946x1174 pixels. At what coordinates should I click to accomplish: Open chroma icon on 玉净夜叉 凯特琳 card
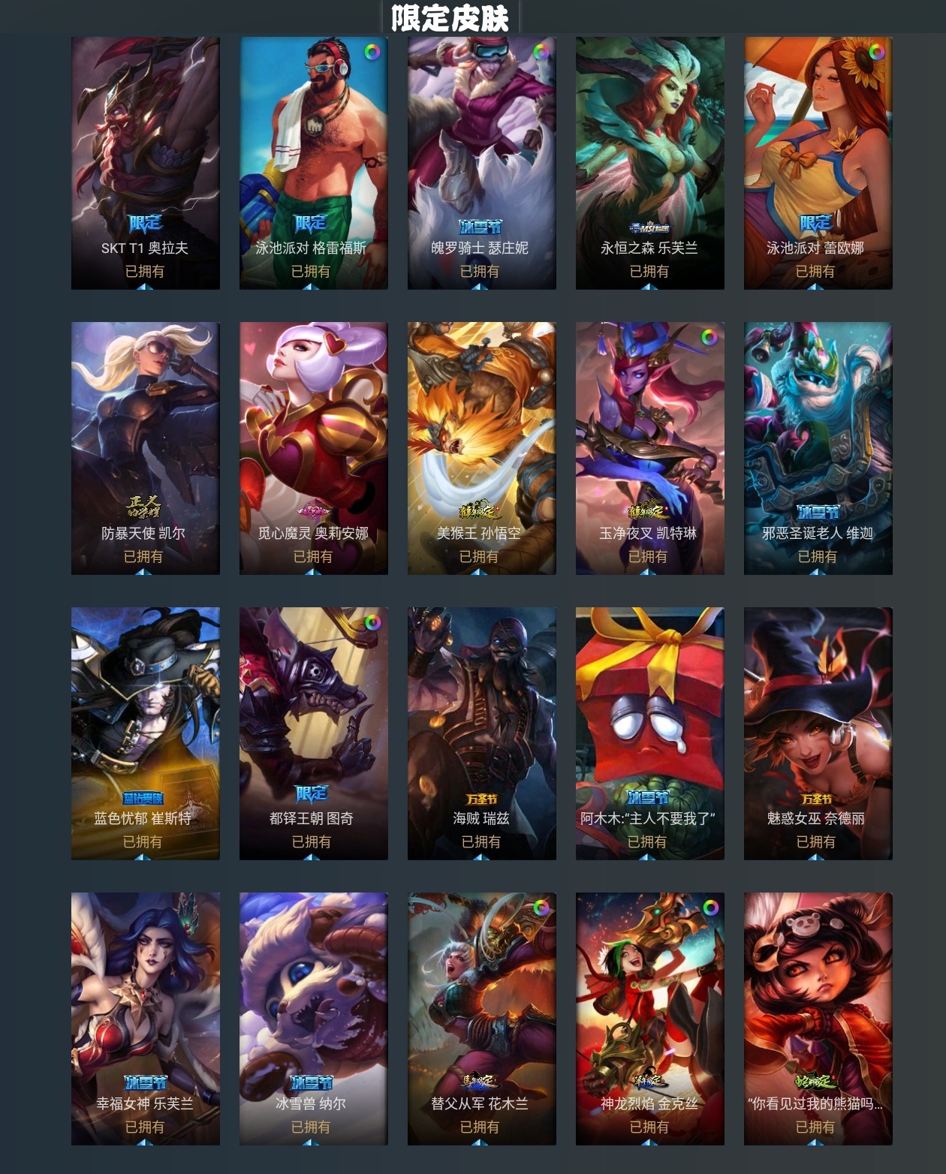tap(708, 338)
